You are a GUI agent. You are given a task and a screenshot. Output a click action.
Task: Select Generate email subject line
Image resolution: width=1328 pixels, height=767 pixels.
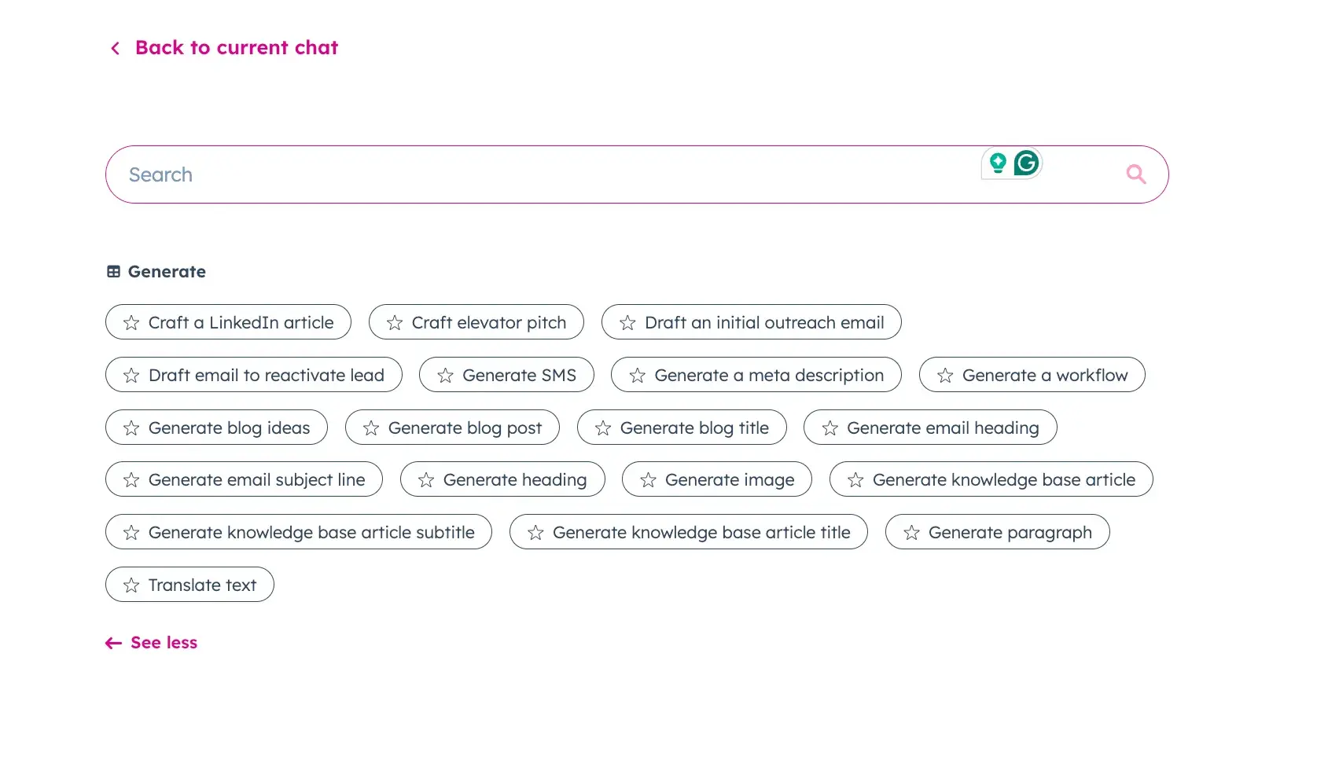(256, 480)
